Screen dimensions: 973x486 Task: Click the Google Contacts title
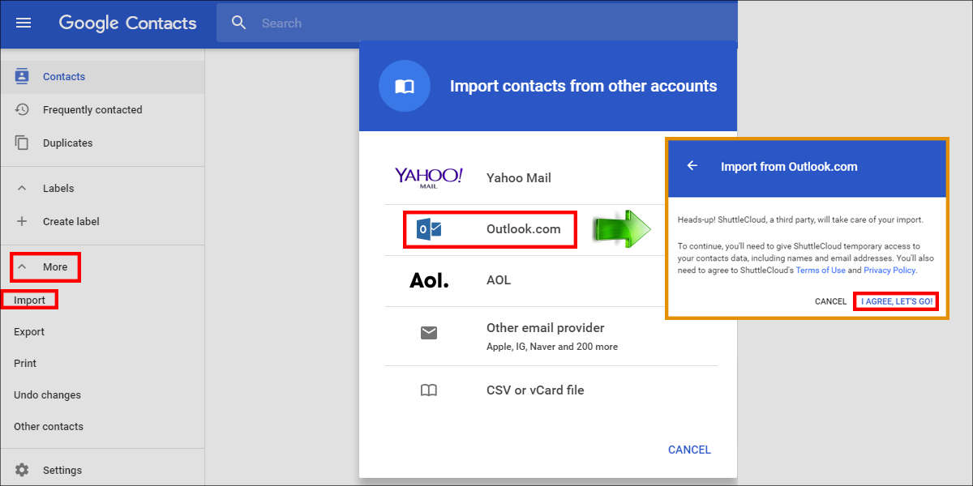point(127,23)
